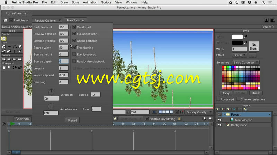The height and width of the screenshot is (155, 277).
Task: Enable the Evenly spaced checkbox
Action: [74, 54]
